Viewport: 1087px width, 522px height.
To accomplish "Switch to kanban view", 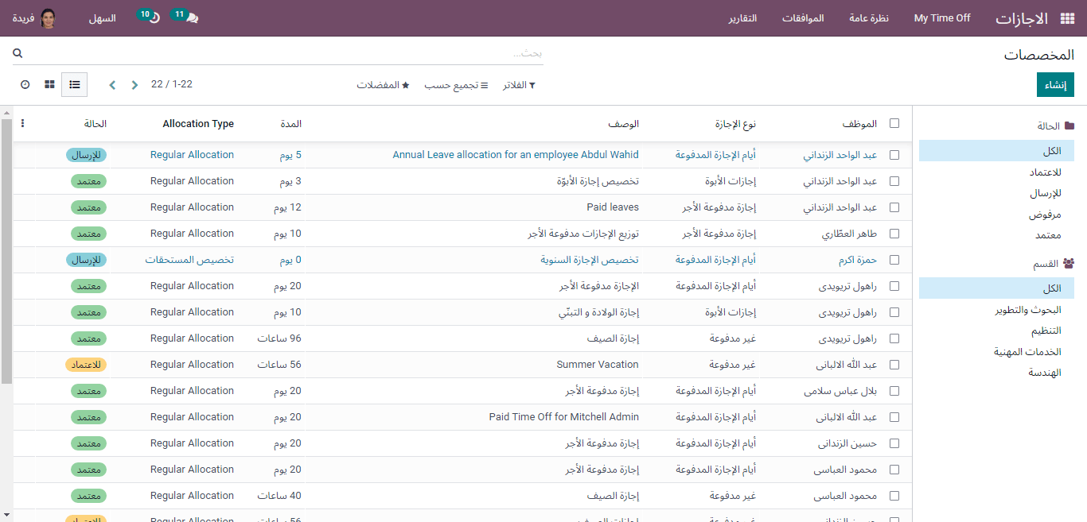I will [49, 84].
